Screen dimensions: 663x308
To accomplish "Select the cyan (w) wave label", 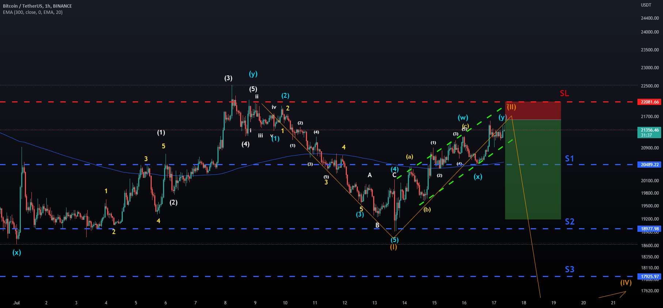I will tap(463, 117).
